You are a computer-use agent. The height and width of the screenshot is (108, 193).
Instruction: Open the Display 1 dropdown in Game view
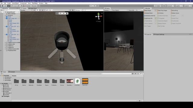108,10
